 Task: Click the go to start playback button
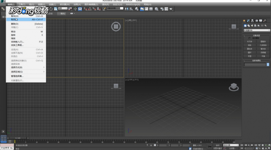pos(242,145)
